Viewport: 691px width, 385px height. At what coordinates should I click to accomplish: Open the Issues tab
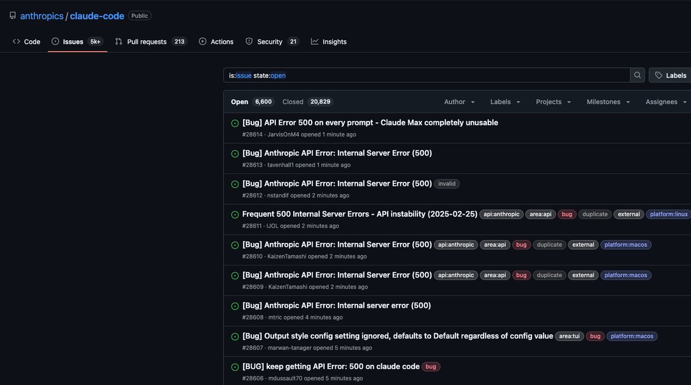coord(77,41)
